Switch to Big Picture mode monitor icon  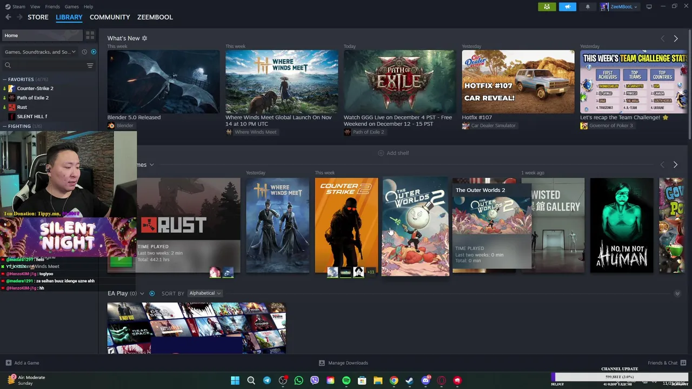(x=649, y=6)
